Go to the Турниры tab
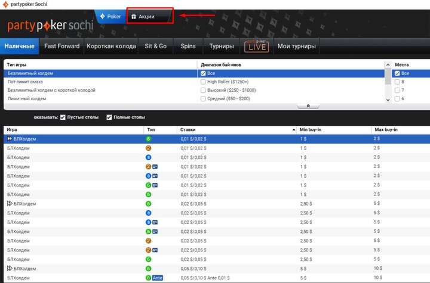Viewport: 430px width, 283px height. [222, 46]
